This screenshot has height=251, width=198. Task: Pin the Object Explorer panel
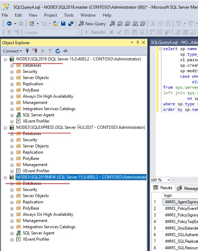click(x=138, y=42)
